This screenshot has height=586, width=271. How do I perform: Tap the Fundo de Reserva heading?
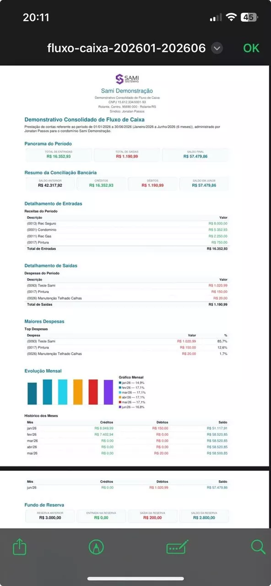click(44, 505)
